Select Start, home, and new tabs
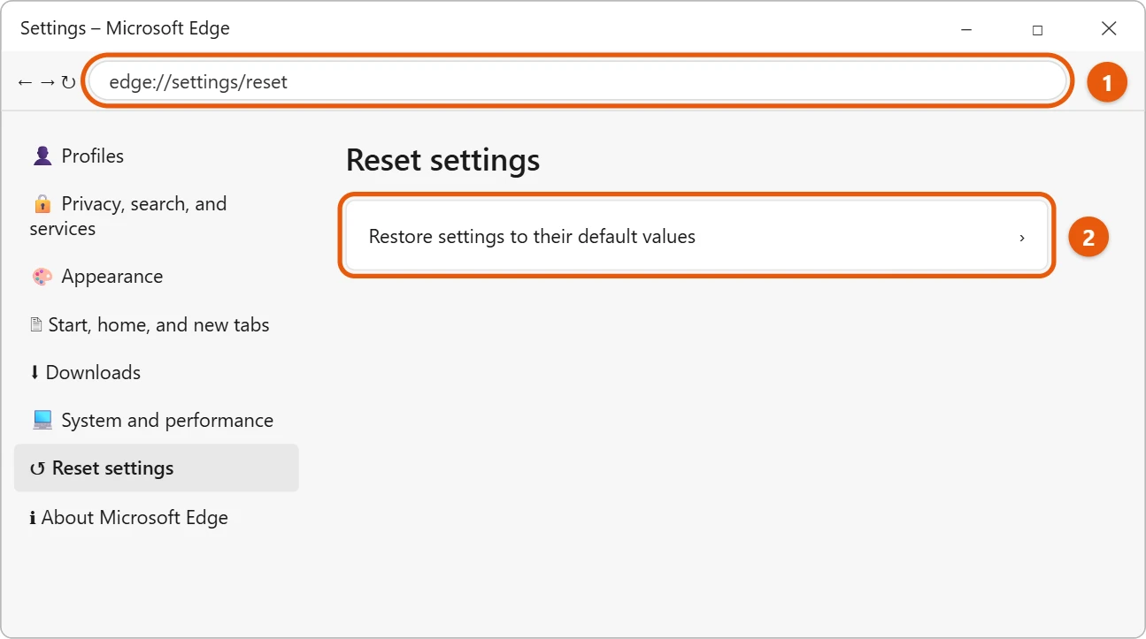 click(x=157, y=325)
